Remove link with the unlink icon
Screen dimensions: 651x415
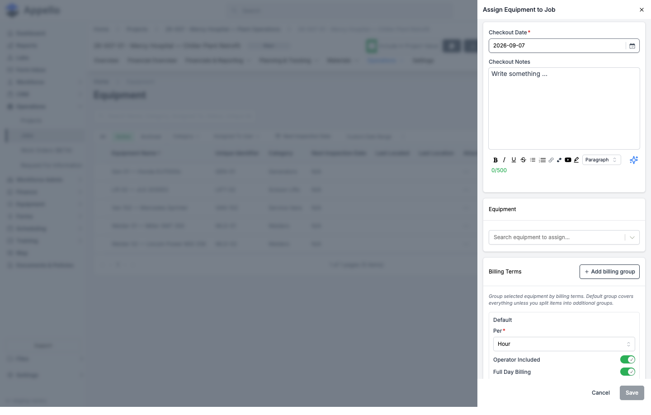pyautogui.click(x=559, y=160)
